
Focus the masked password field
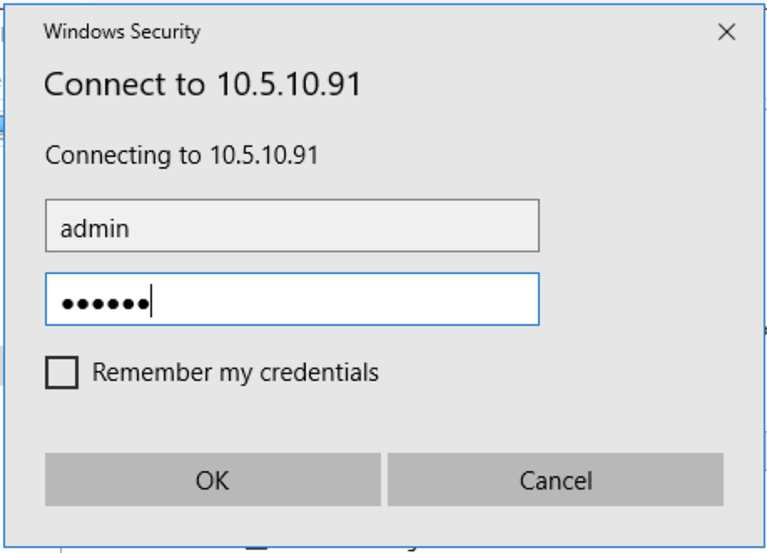click(292, 299)
